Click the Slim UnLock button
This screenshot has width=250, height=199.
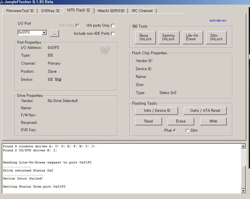tap(216, 37)
